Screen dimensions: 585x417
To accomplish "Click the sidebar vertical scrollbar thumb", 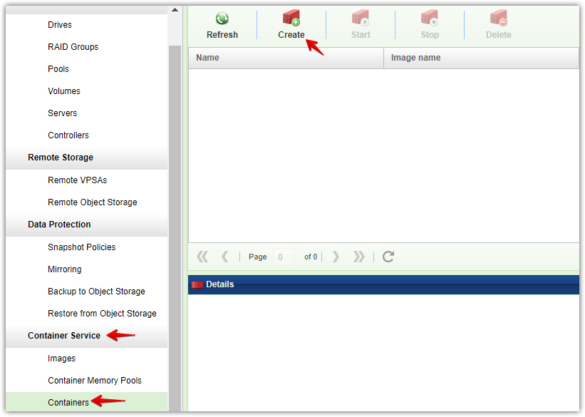I will click(x=175, y=228).
